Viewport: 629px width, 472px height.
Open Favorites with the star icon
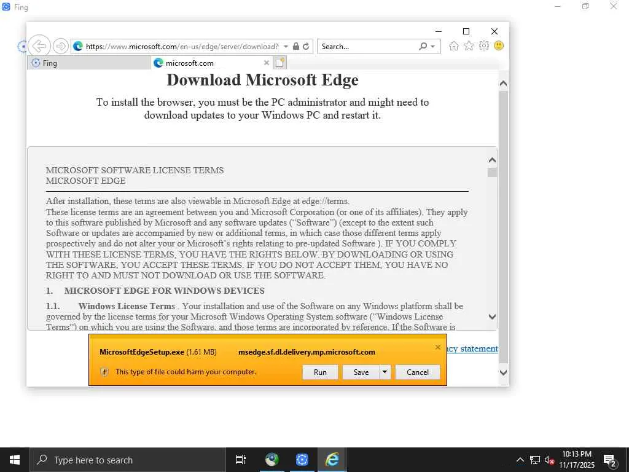tap(469, 45)
